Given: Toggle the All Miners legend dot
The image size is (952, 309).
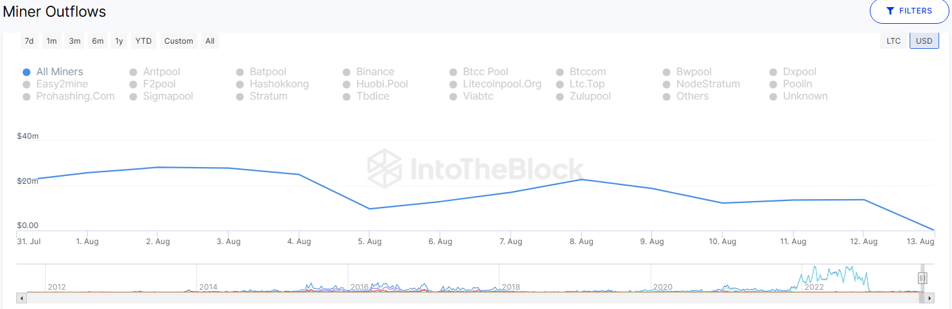Looking at the screenshot, I should (x=26, y=72).
